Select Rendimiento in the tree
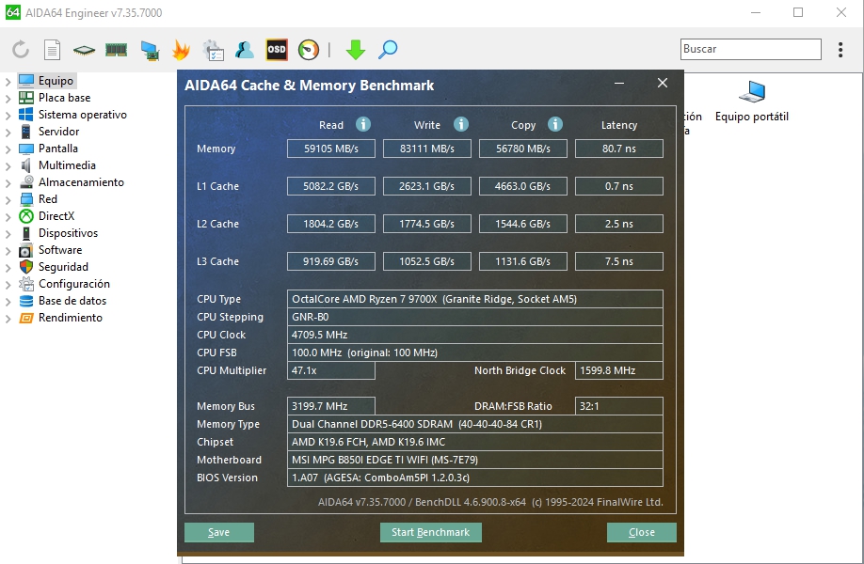 click(71, 318)
